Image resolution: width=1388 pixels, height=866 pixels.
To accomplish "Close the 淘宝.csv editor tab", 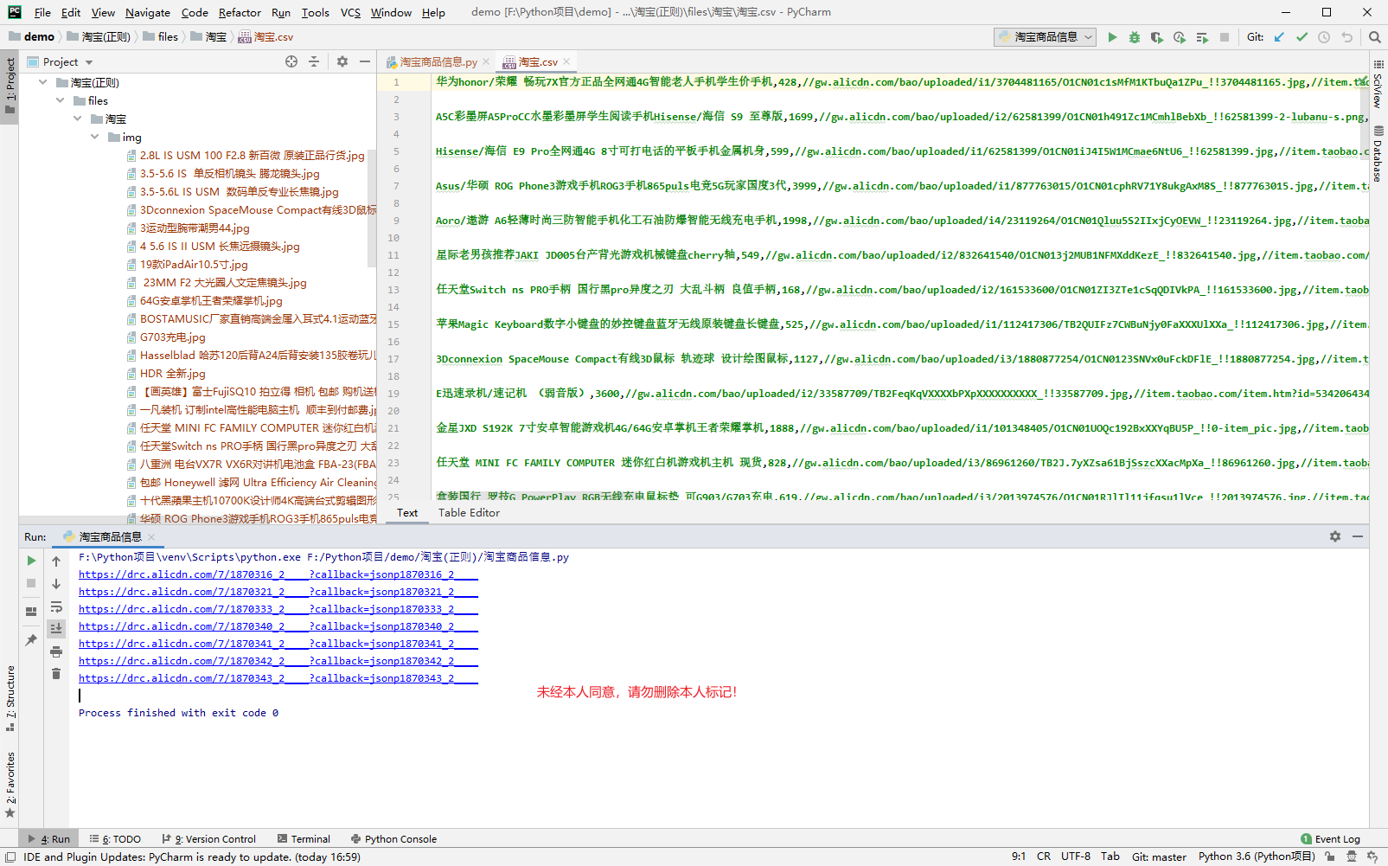I will 566,62.
